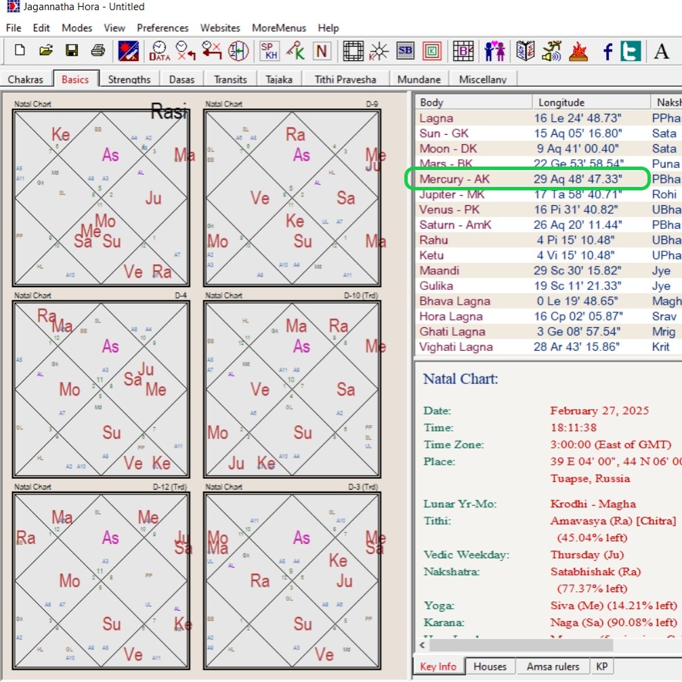Viewport: 682px width, 682px height.
Task: Click the D-9 natal chart diagram
Action: click(x=292, y=198)
